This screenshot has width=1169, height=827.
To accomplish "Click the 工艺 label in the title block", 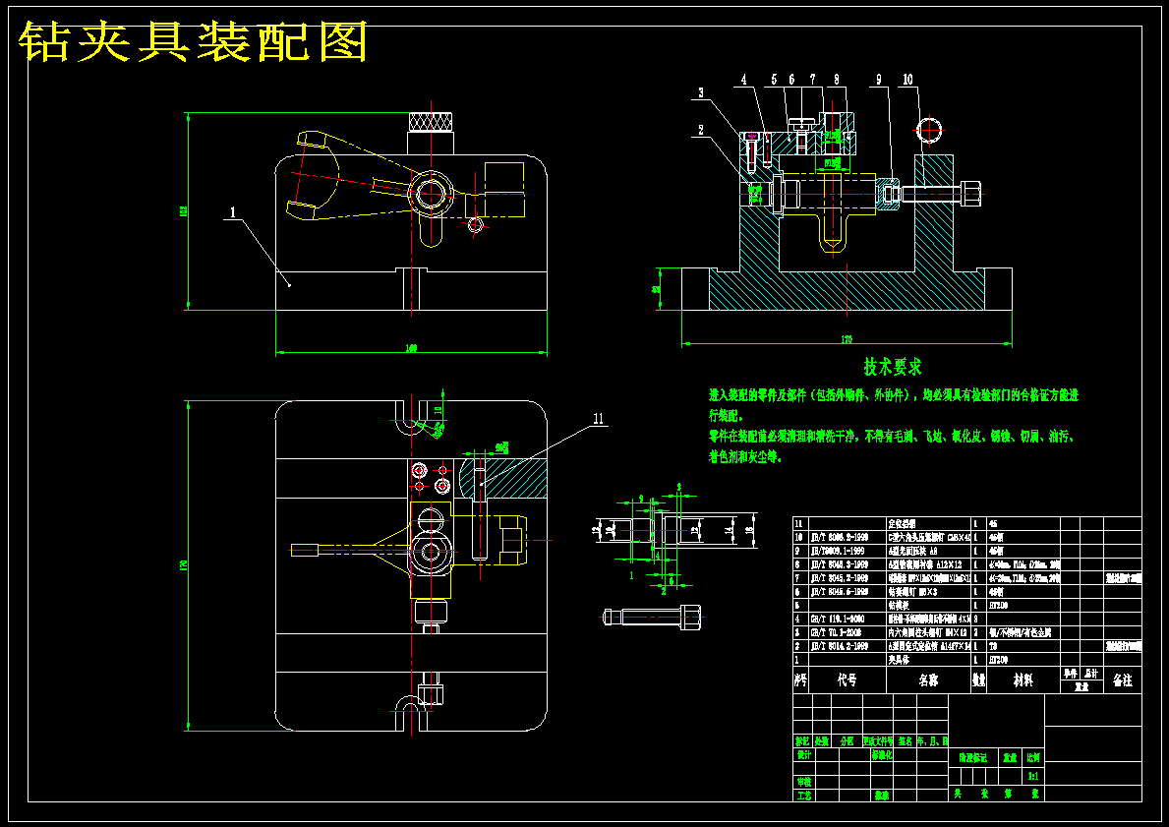I will [x=803, y=796].
